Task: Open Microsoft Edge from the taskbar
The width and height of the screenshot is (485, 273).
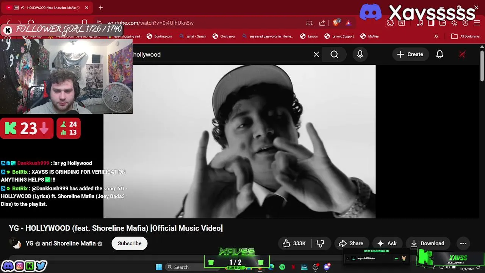Action: pos(271,267)
